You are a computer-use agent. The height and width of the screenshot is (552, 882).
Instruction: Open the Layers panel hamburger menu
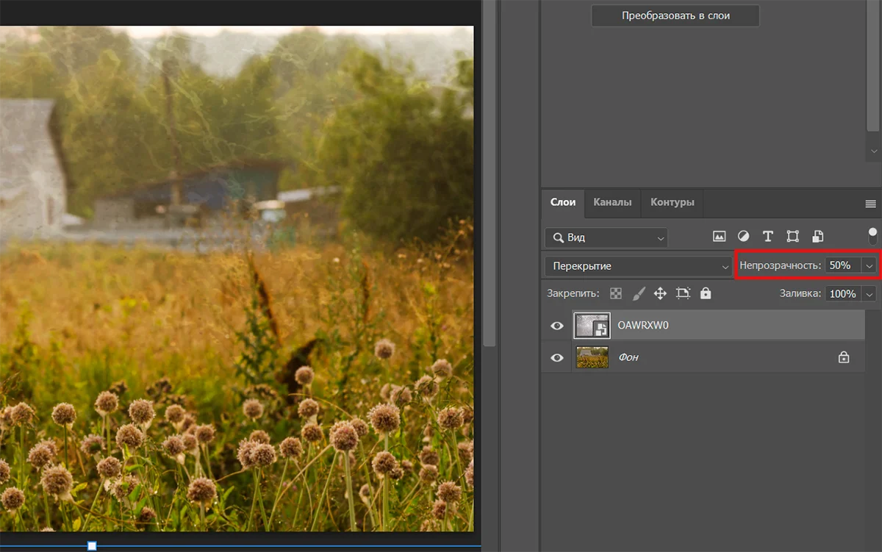point(871,204)
